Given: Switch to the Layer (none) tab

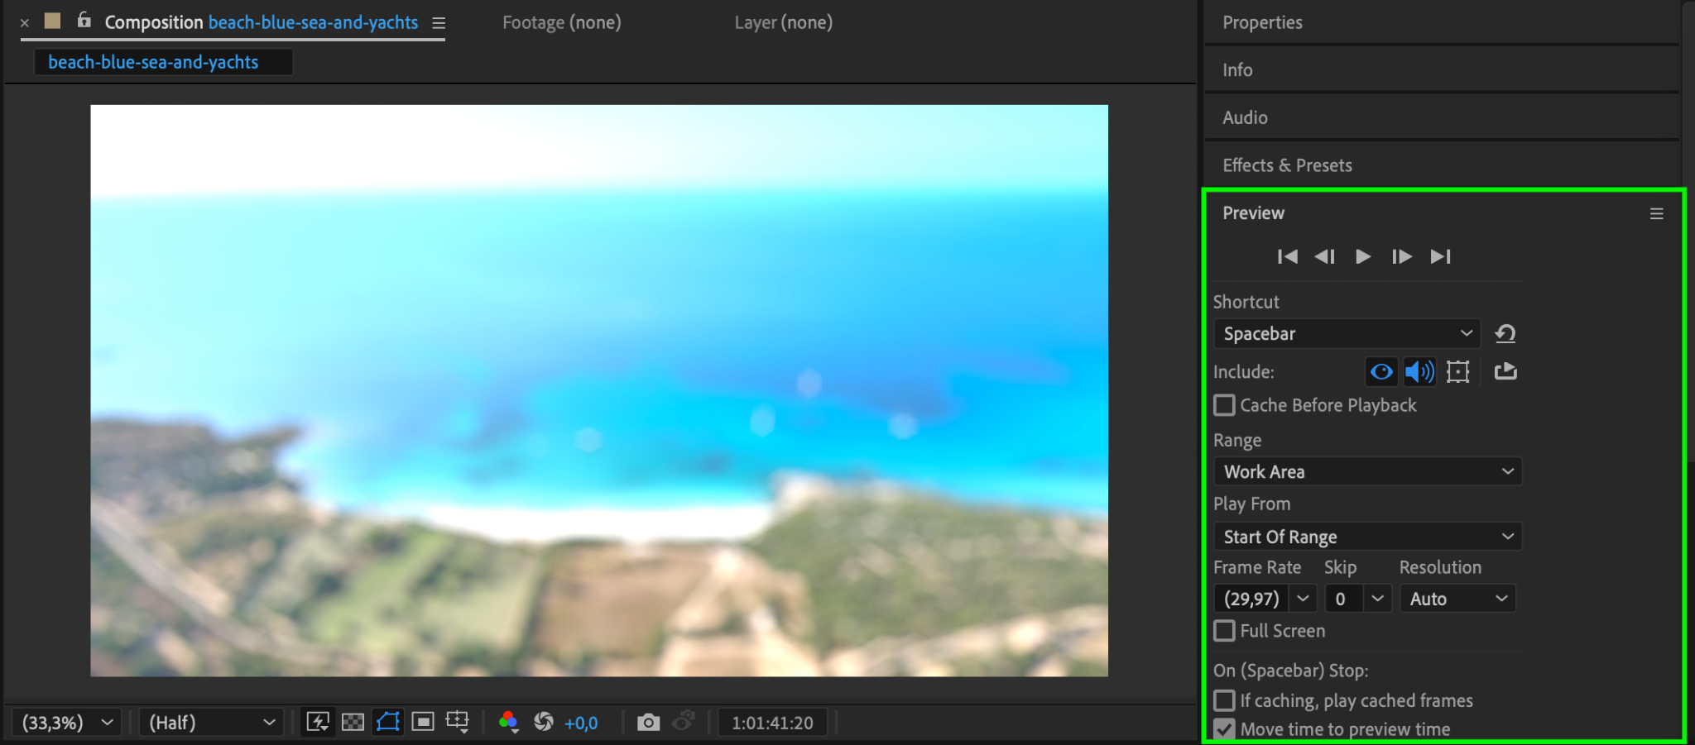Looking at the screenshot, I should (784, 22).
